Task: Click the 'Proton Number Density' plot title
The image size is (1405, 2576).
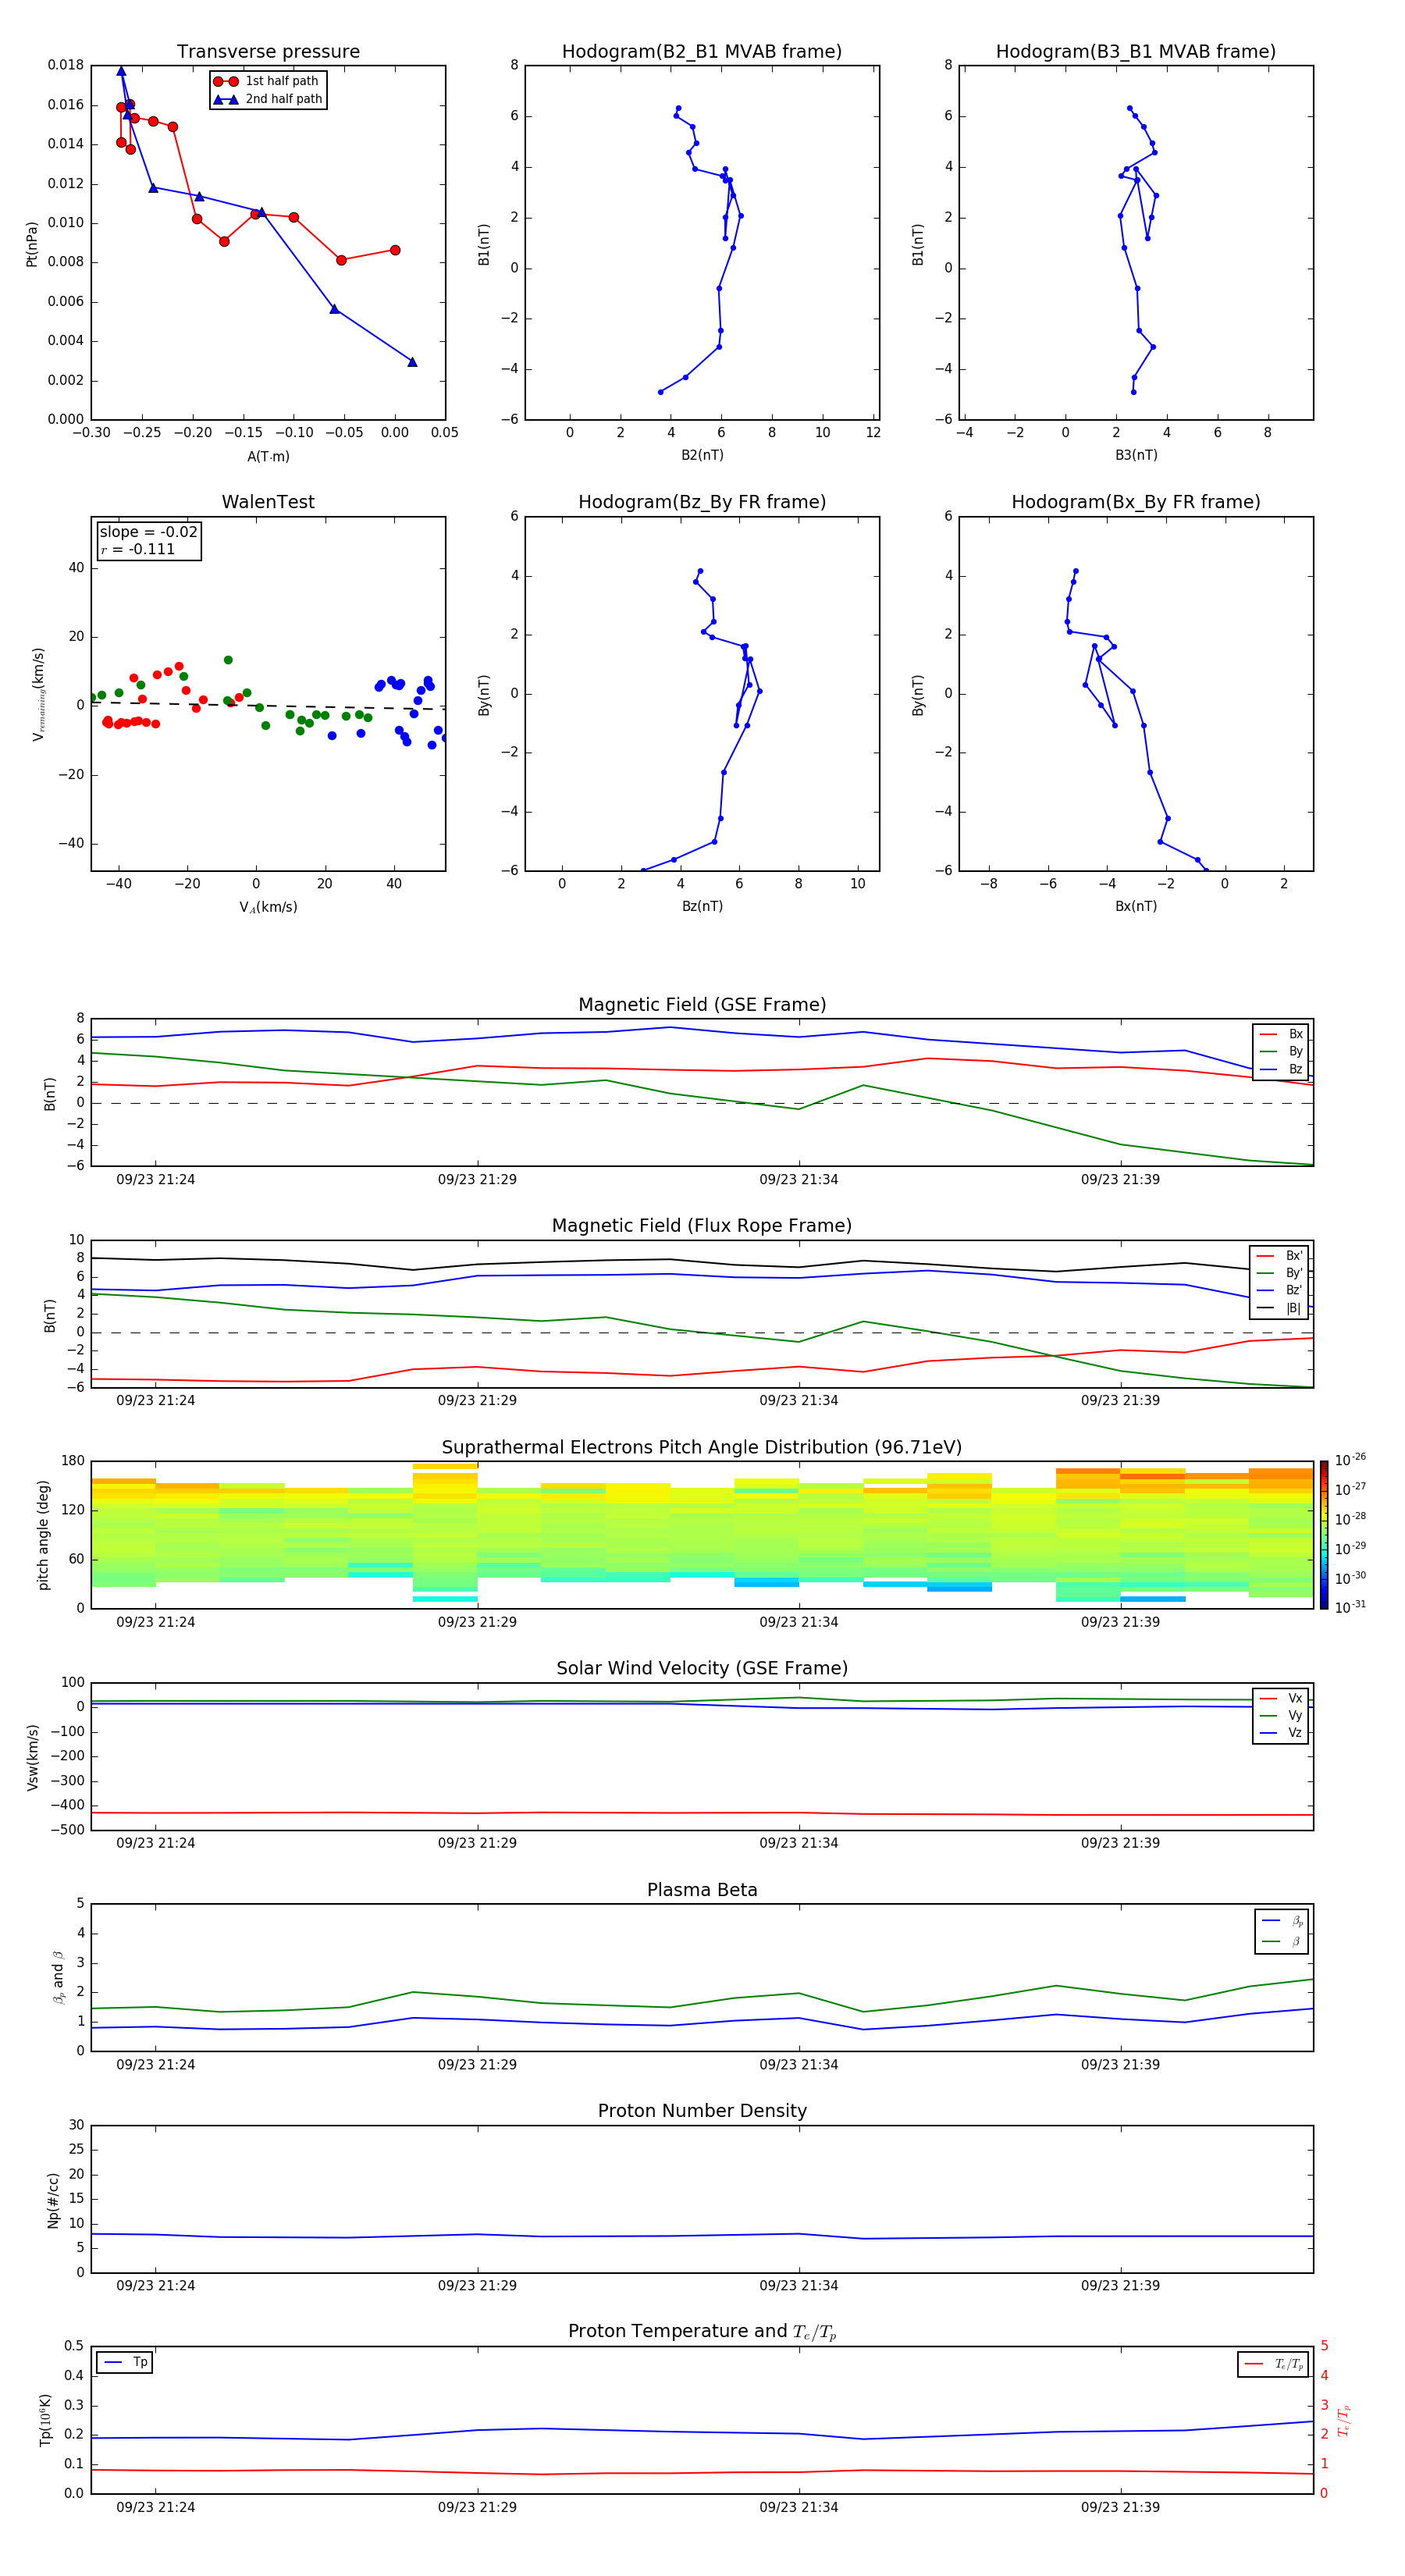Action: pos(702,2111)
